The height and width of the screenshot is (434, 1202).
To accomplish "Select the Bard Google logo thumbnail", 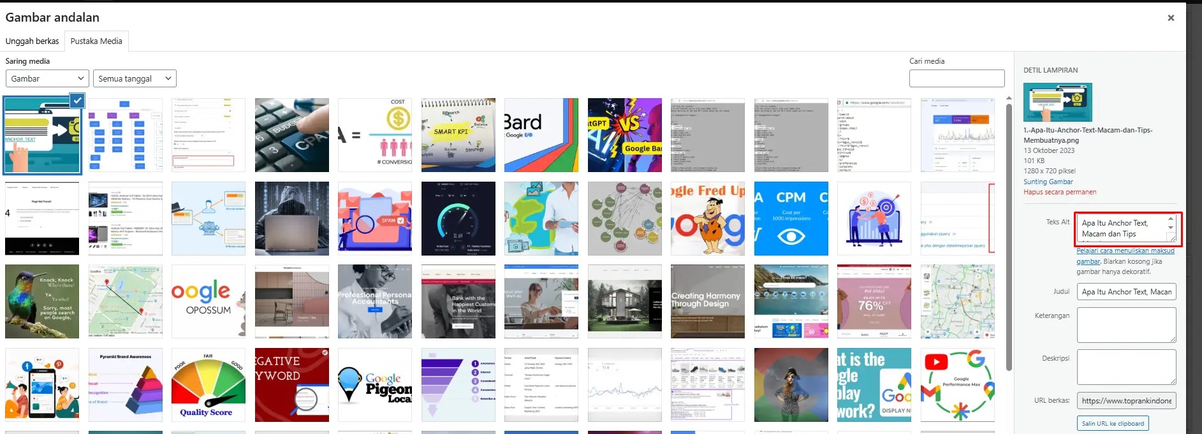I will [x=541, y=135].
